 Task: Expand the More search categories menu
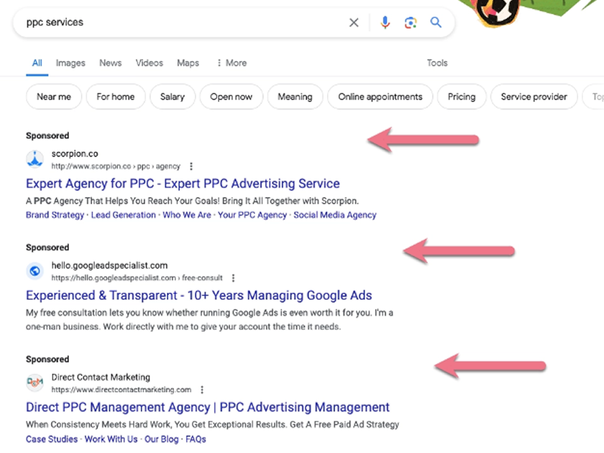coord(232,63)
